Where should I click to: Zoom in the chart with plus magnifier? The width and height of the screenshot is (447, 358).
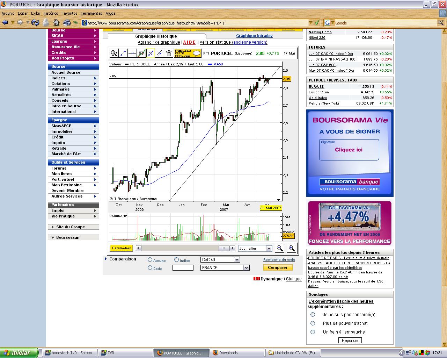coord(291,248)
